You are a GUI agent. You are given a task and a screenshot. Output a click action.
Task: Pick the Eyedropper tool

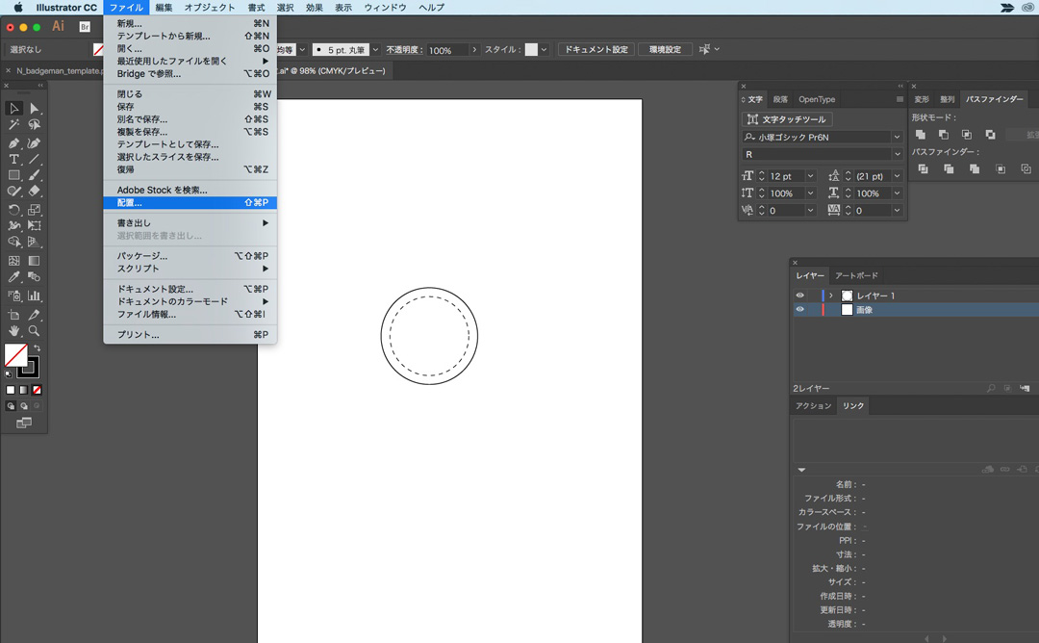coord(14,277)
